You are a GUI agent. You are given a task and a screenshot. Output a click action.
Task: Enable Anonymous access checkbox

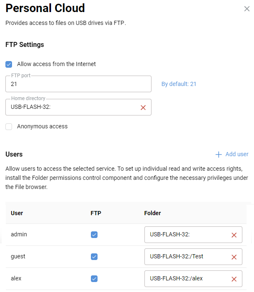coord(9,127)
